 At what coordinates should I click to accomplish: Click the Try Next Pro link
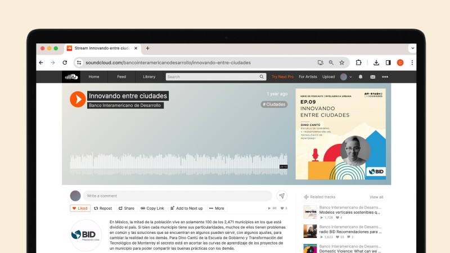pyautogui.click(x=282, y=76)
